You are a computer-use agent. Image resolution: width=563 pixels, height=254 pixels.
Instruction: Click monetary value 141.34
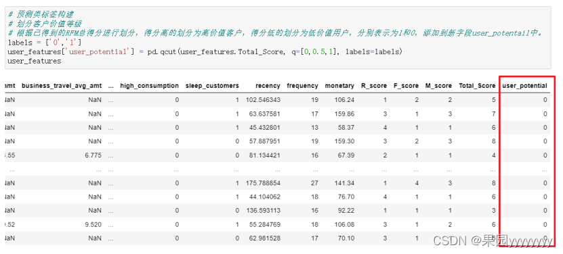[343, 183]
